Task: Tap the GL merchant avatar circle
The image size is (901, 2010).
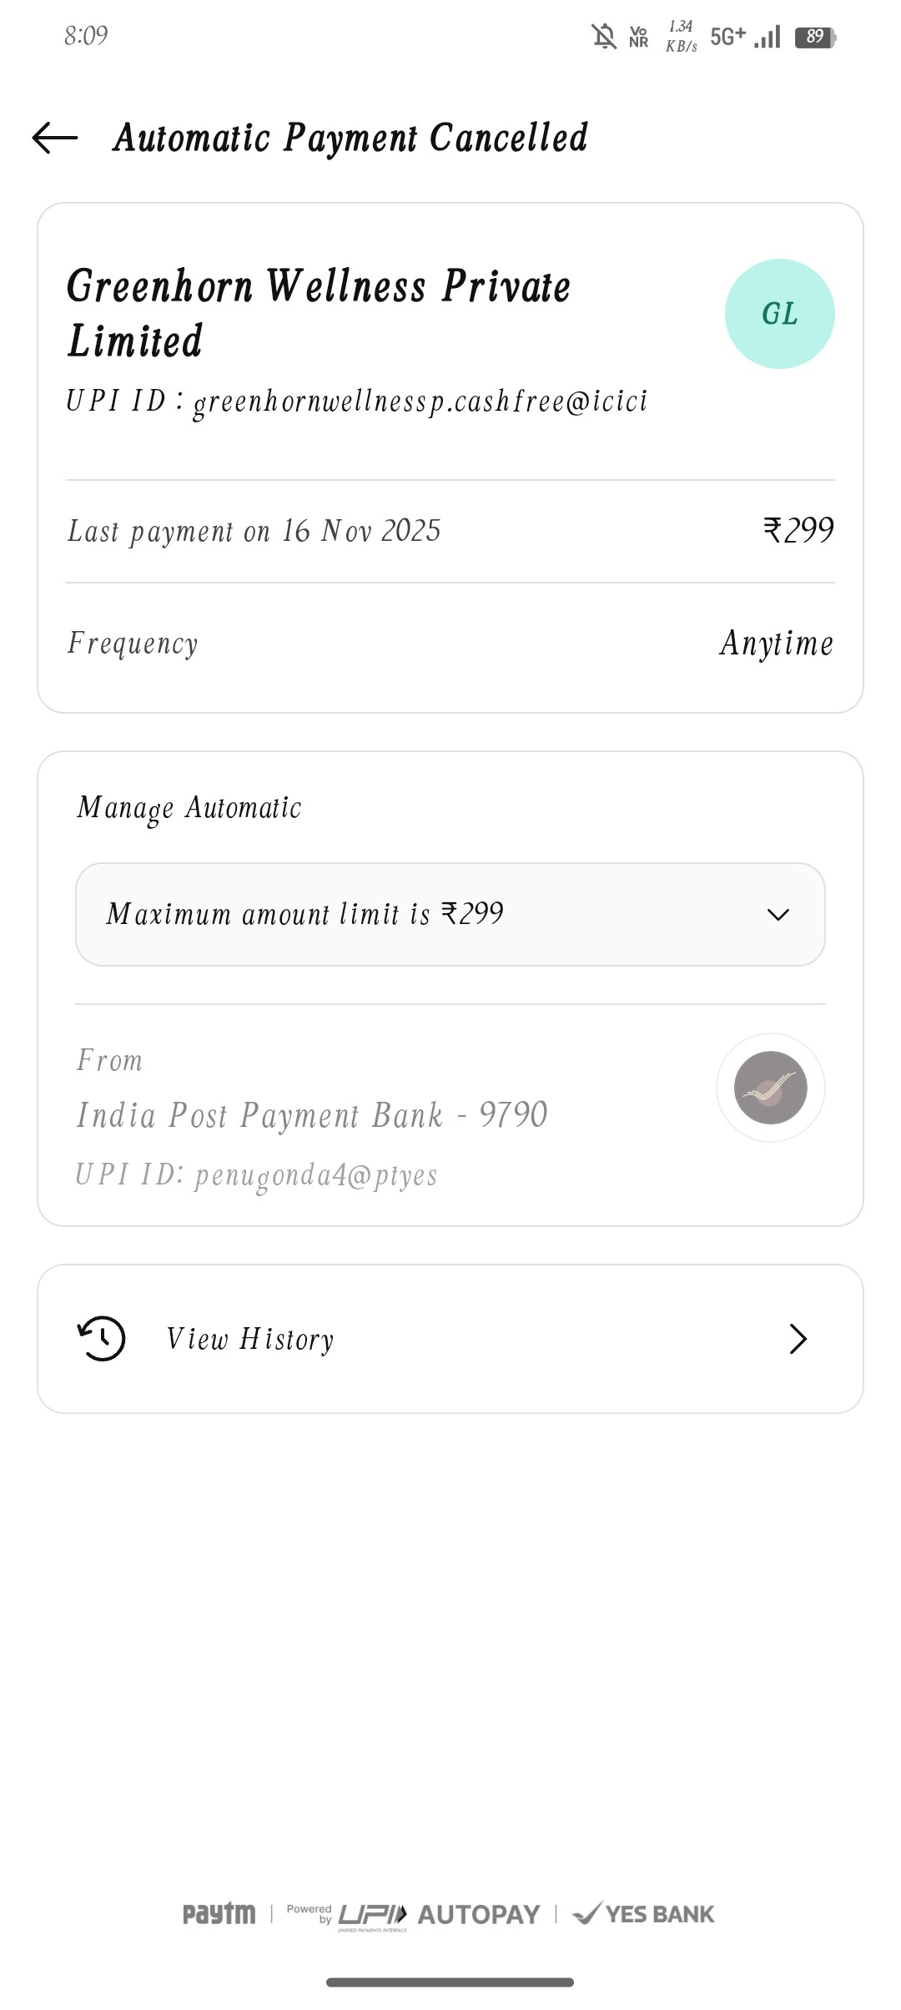Action: pyautogui.click(x=779, y=314)
